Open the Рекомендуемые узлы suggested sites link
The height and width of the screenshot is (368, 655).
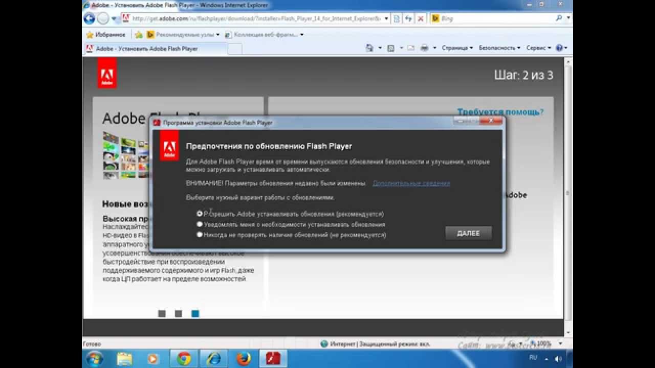coord(183,35)
